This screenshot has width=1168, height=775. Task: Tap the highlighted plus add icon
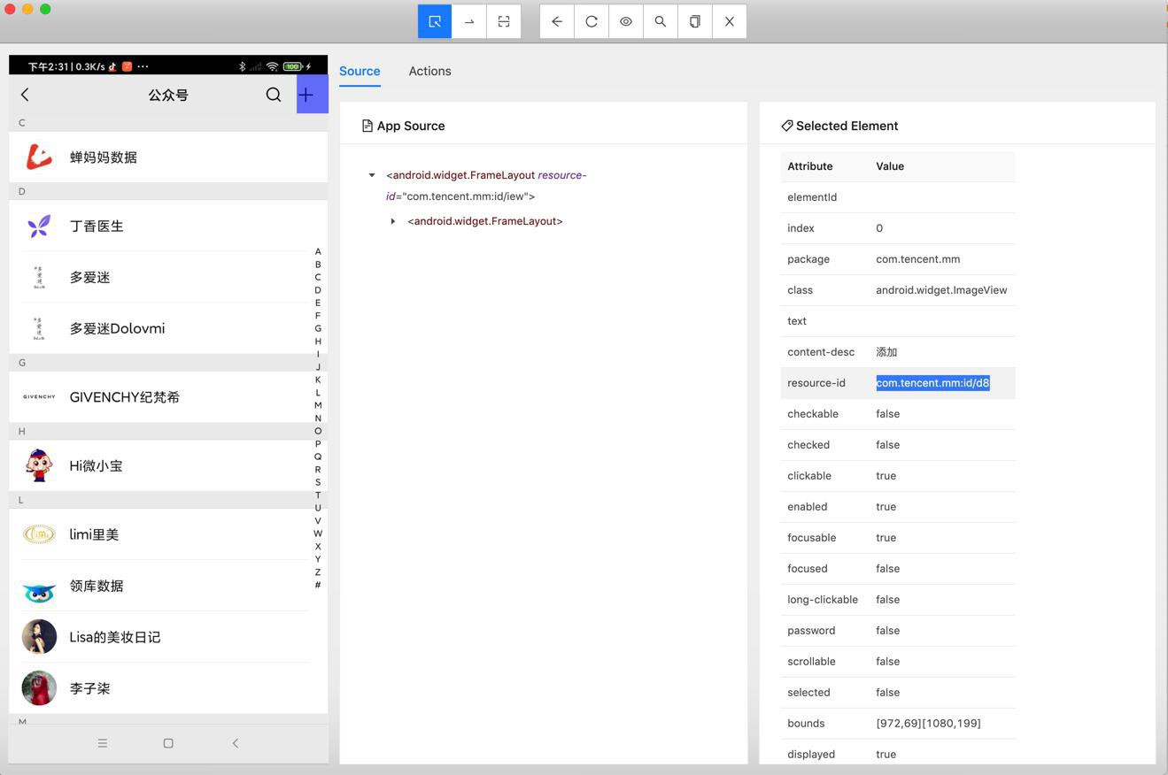click(312, 95)
